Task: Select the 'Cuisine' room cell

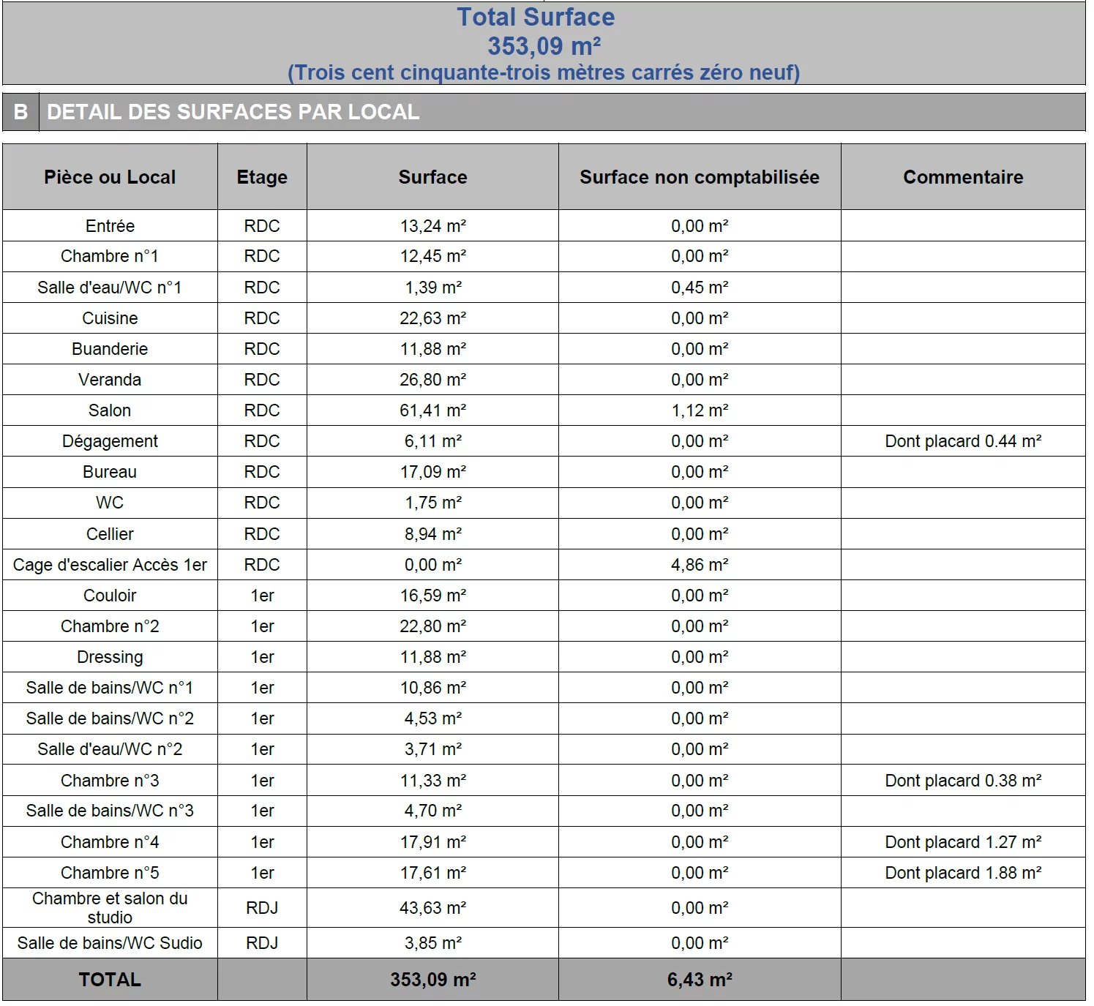Action: pos(110,318)
